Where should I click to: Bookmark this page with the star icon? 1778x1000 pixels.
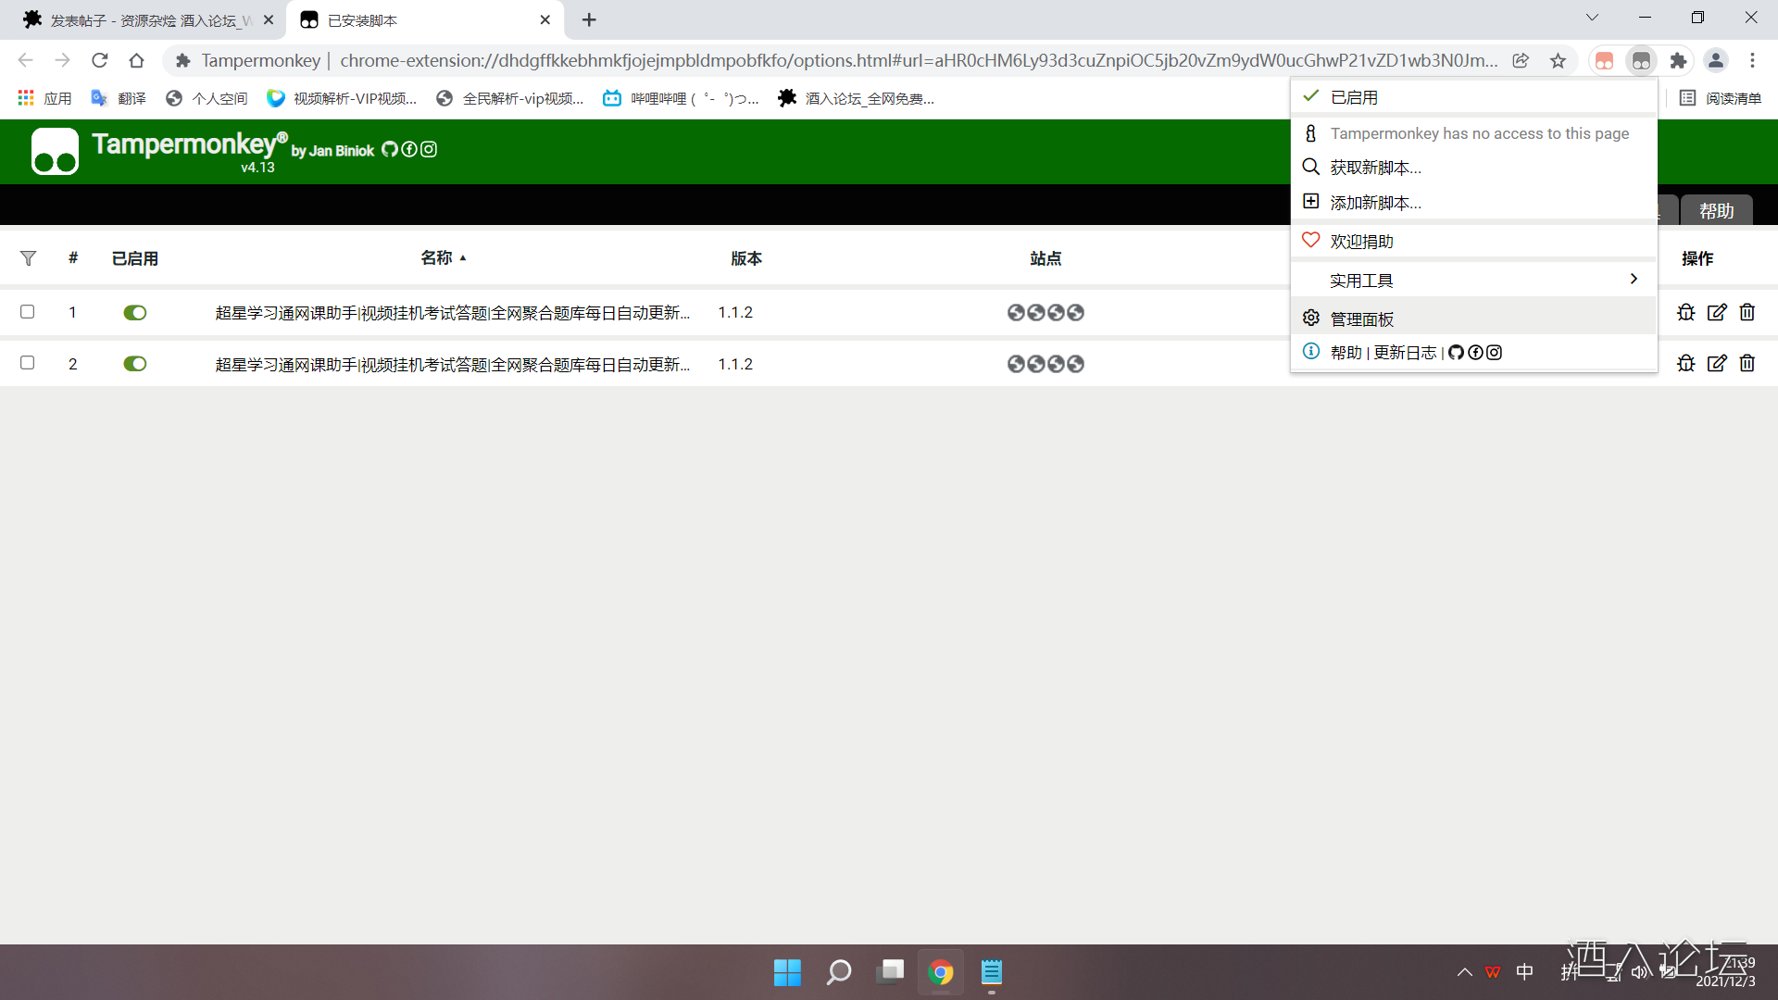click(1559, 60)
